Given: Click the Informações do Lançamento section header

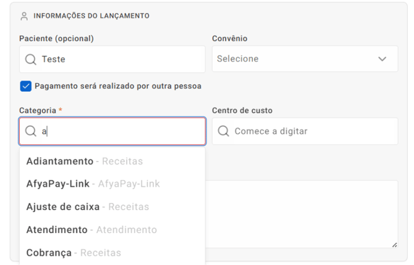Looking at the screenshot, I should [91, 16].
